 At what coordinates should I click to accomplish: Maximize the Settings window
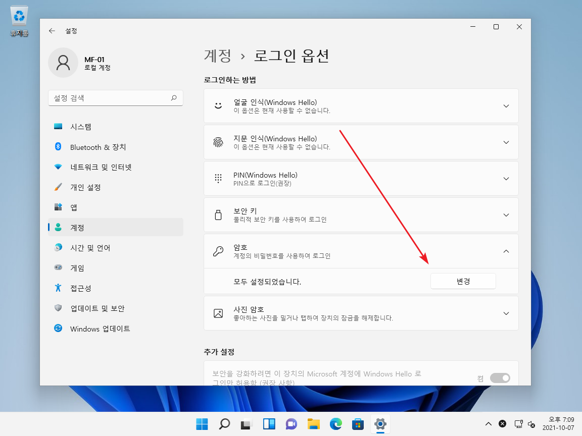(x=496, y=27)
